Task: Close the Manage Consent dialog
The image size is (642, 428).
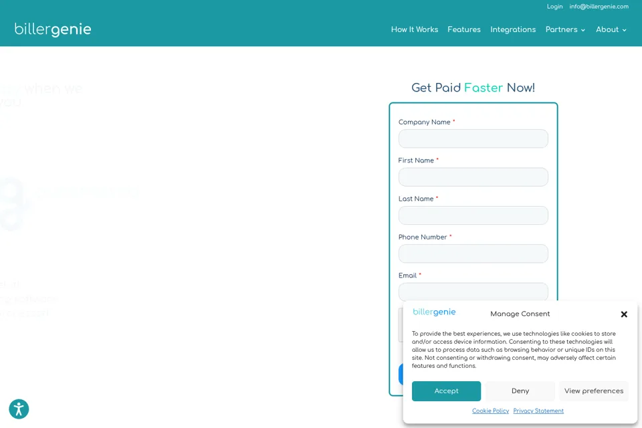Action: [x=624, y=314]
